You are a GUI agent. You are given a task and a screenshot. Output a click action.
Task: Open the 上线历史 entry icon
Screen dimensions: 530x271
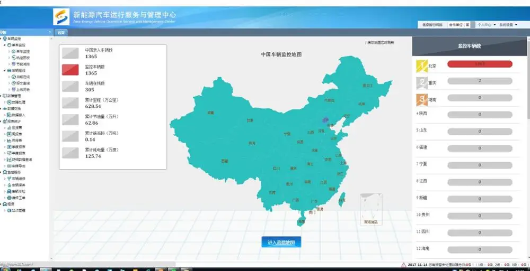click(14, 90)
